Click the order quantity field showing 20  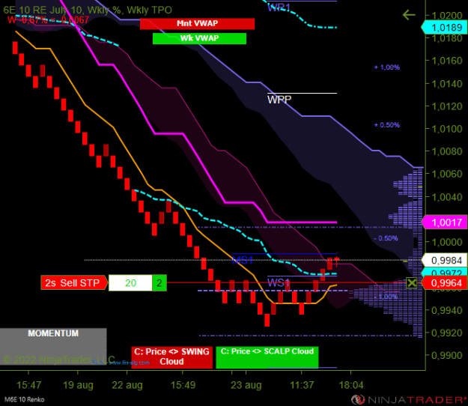[130, 282]
